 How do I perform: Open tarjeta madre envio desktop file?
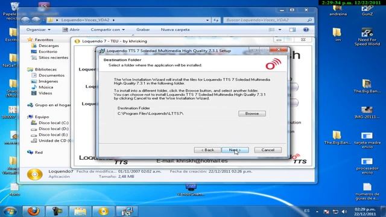tap(367, 140)
